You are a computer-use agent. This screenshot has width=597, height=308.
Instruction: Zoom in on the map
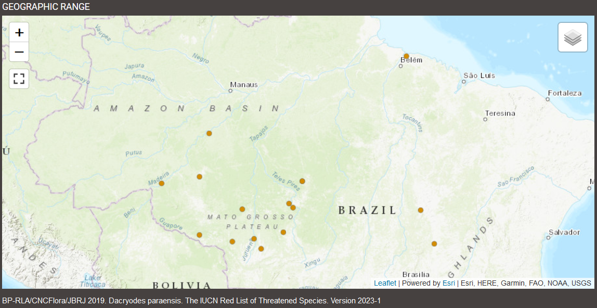(19, 32)
